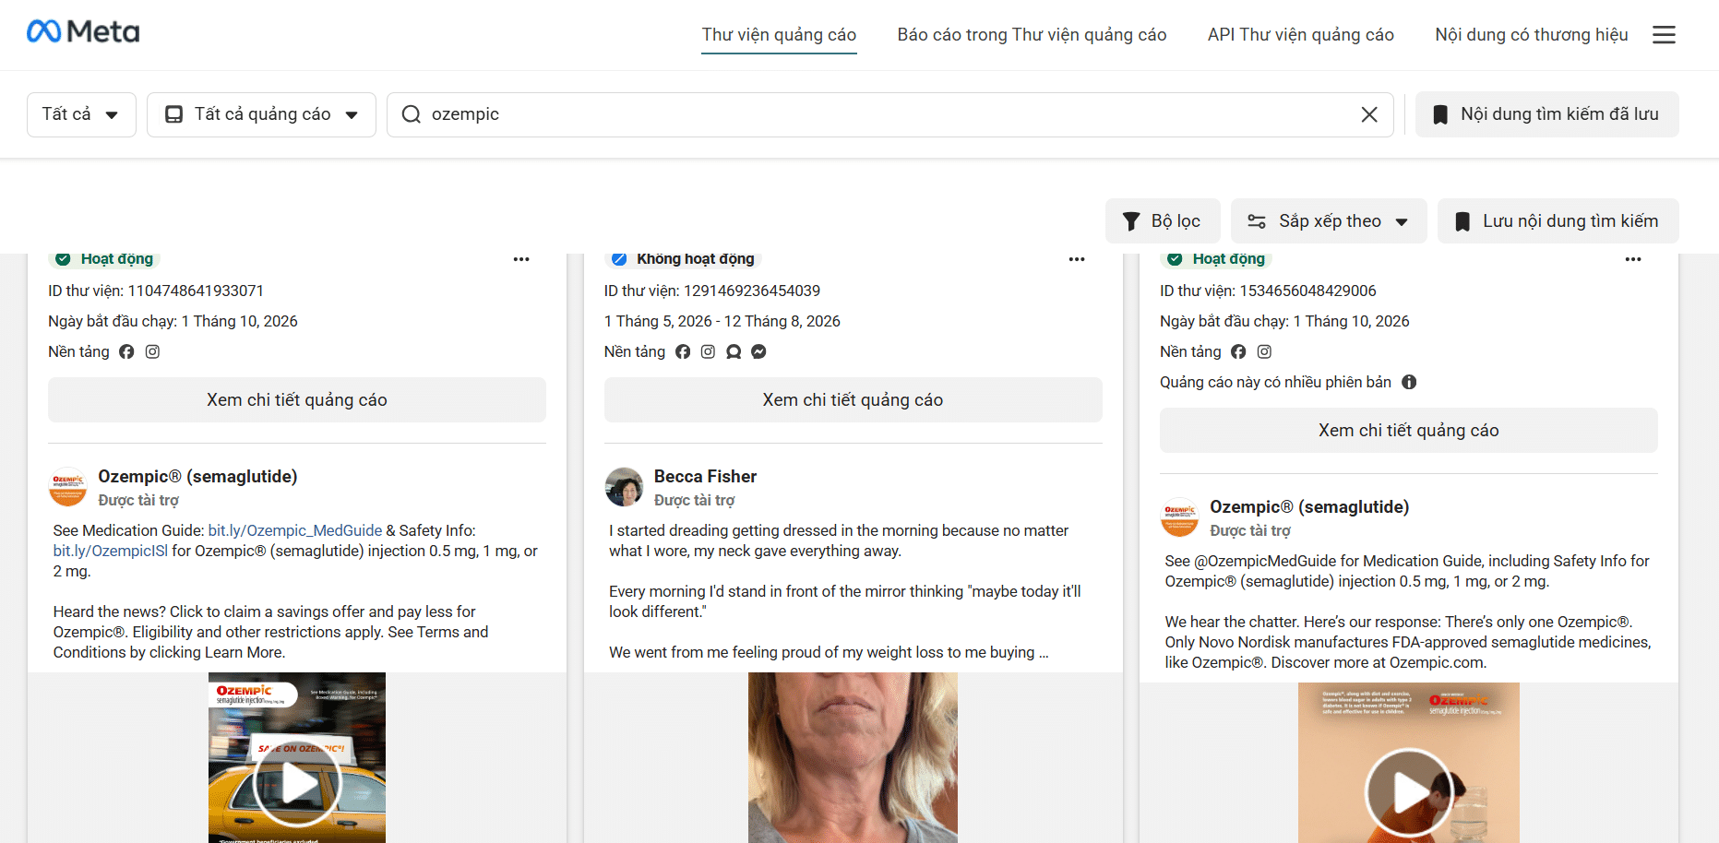This screenshot has width=1719, height=843.
Task: Open 'Ozempic® (semaglutide)' advertiser name, third ad
Action: (1309, 507)
